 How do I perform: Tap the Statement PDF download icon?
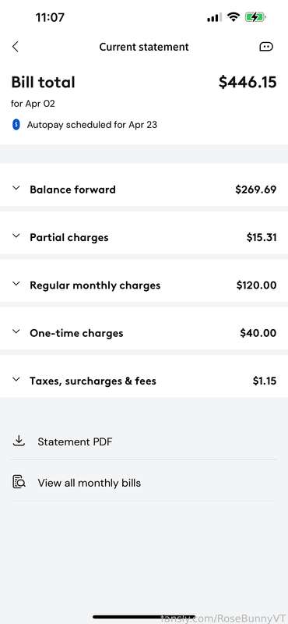tap(19, 441)
